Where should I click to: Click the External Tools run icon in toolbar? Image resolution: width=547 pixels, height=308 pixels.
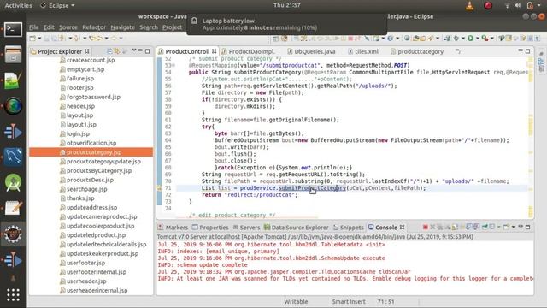click(485, 38)
